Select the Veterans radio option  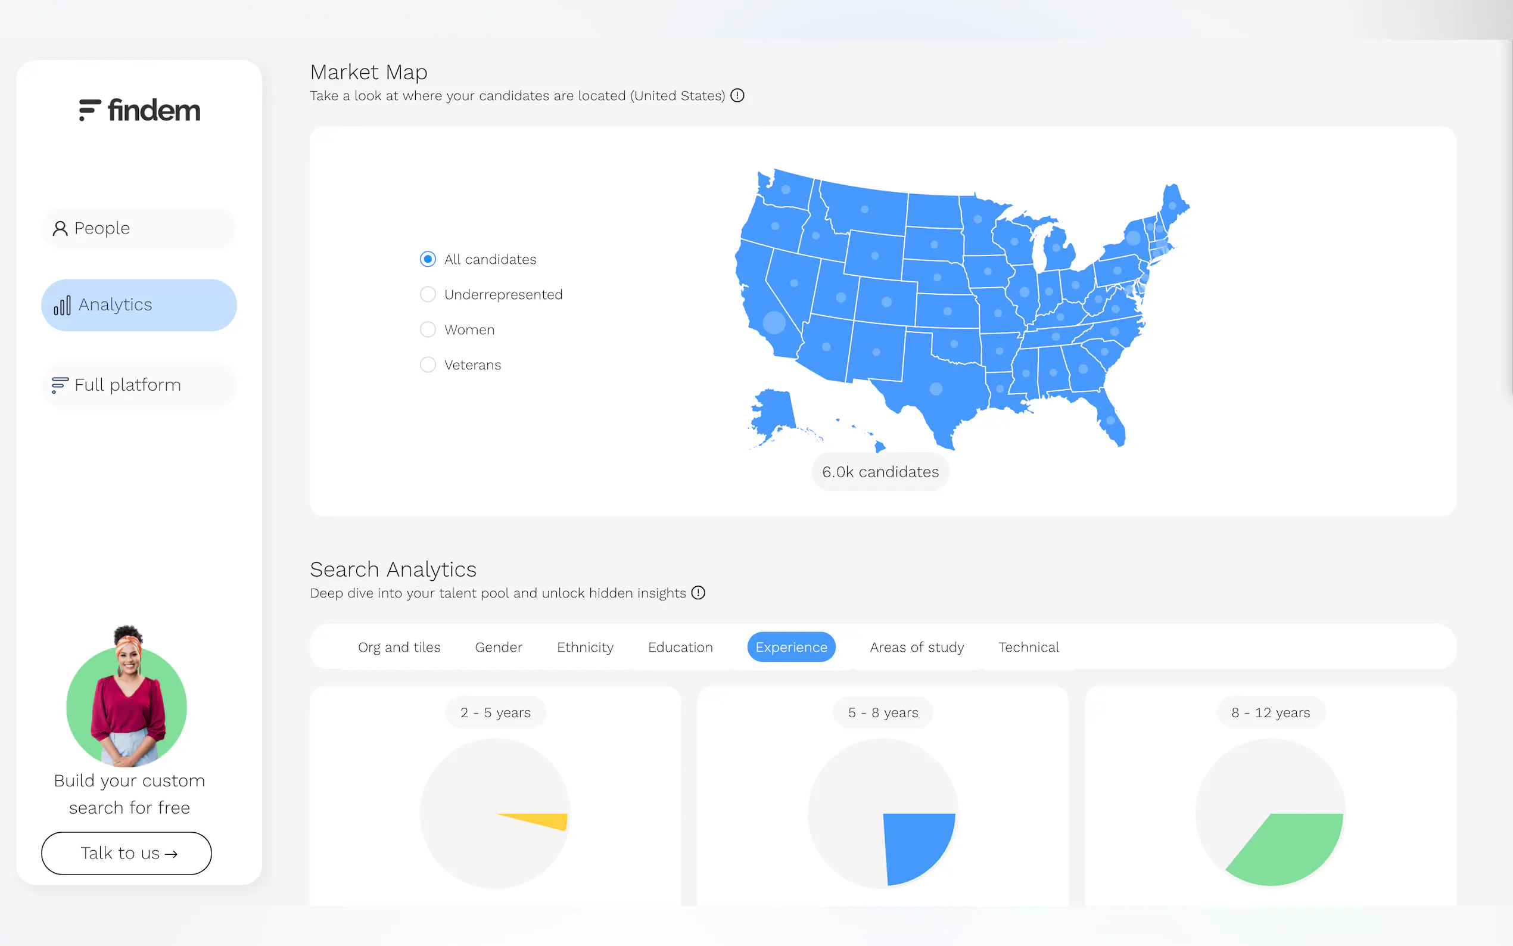coord(428,365)
